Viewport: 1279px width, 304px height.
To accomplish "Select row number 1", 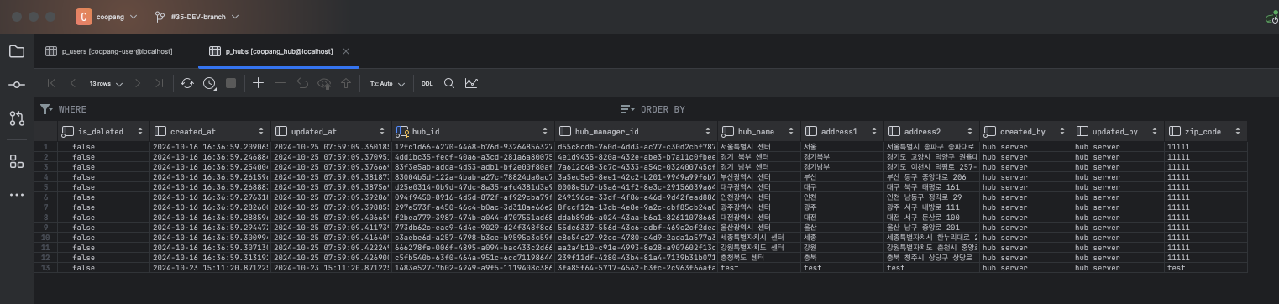I will [x=46, y=146].
